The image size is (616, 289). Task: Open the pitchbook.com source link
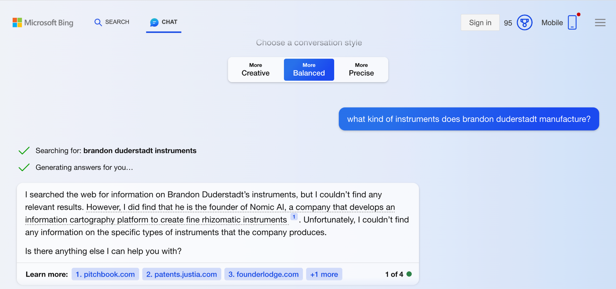pos(105,274)
